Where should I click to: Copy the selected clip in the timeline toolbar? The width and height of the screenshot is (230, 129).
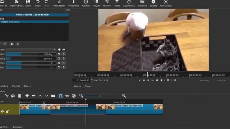coord(13,96)
